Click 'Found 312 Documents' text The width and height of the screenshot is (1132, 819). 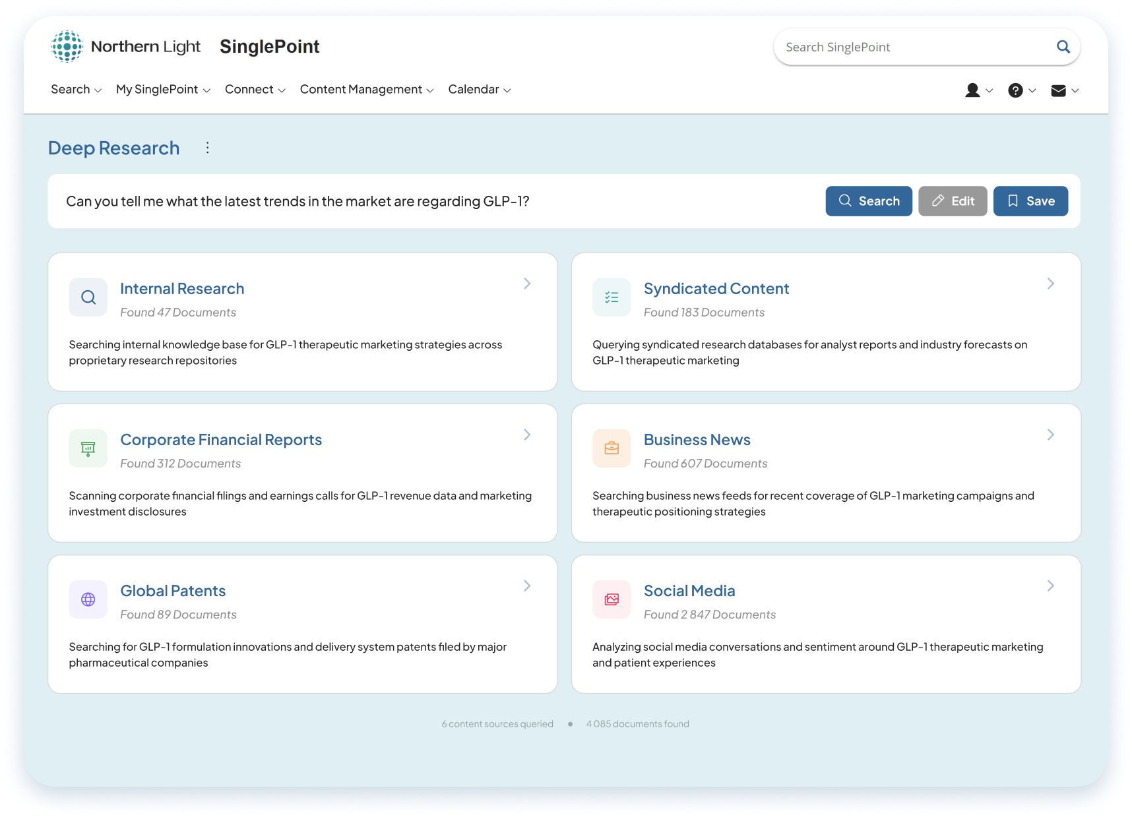click(181, 464)
